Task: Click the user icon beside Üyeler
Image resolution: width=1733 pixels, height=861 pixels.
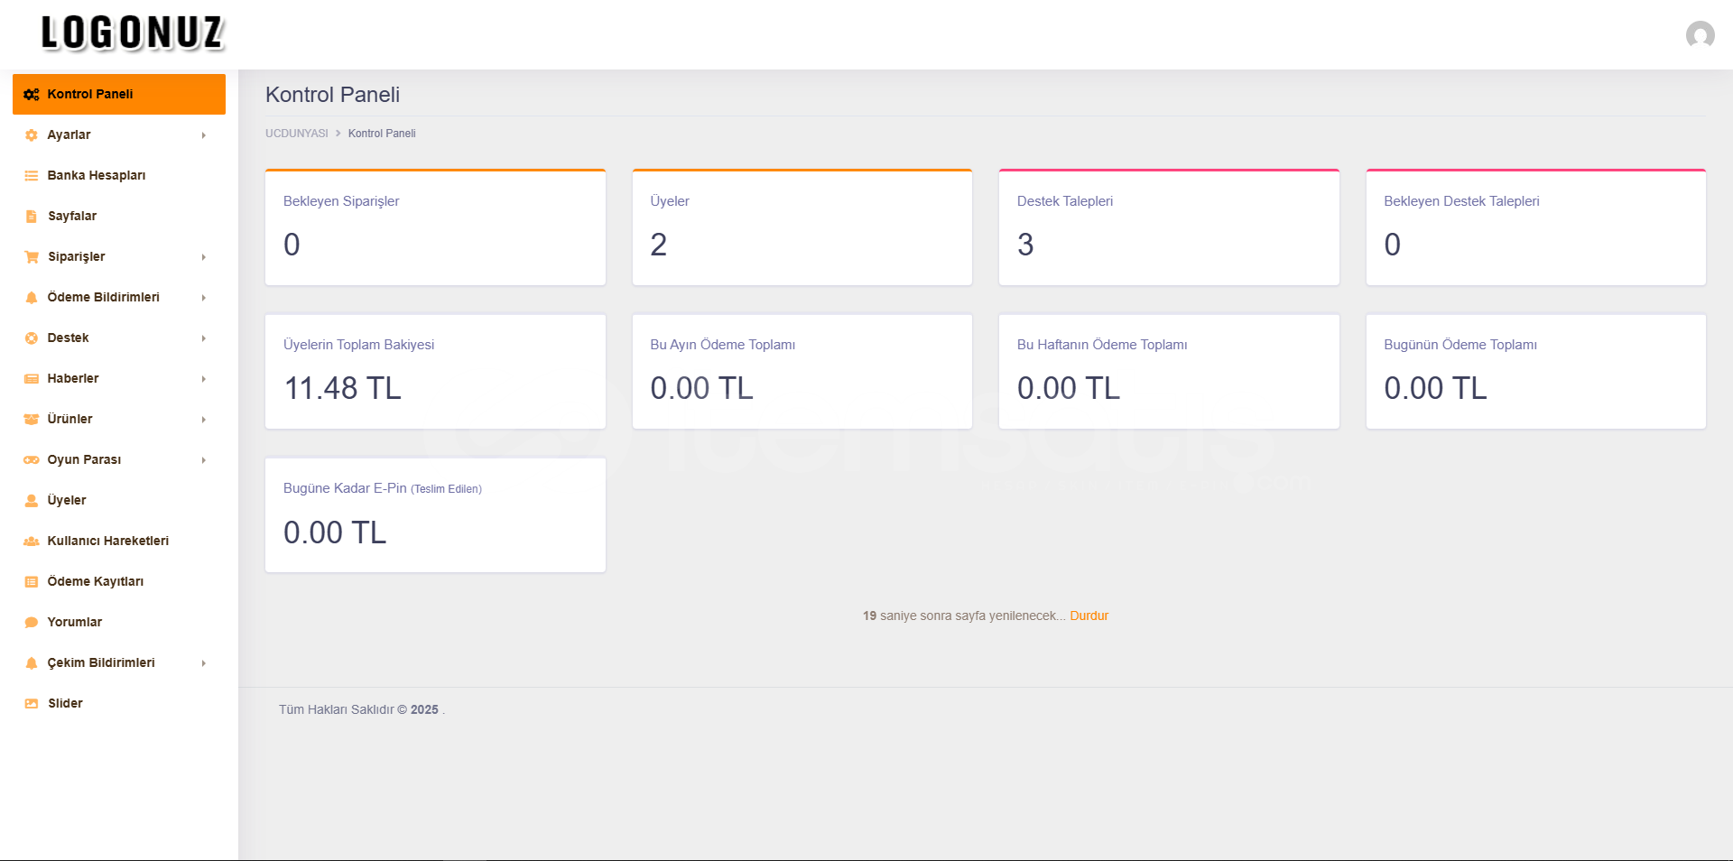Action: coord(32,501)
